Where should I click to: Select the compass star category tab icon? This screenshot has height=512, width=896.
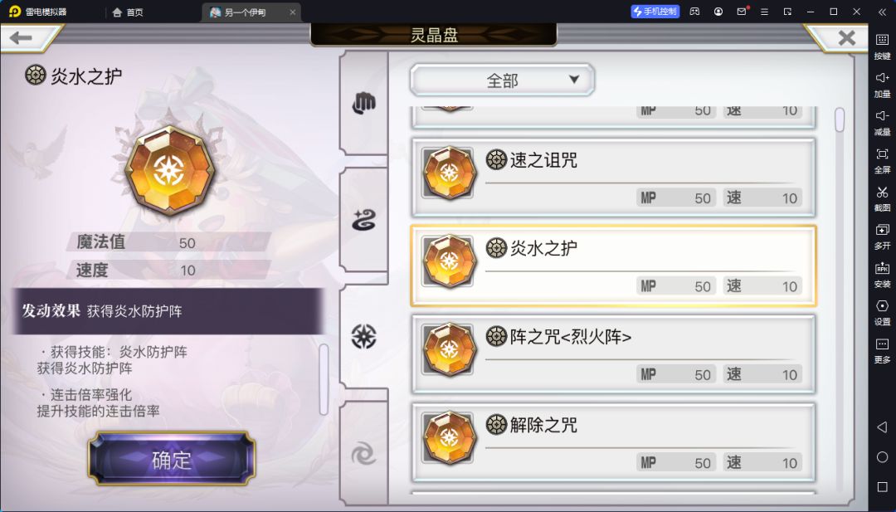[x=363, y=337]
